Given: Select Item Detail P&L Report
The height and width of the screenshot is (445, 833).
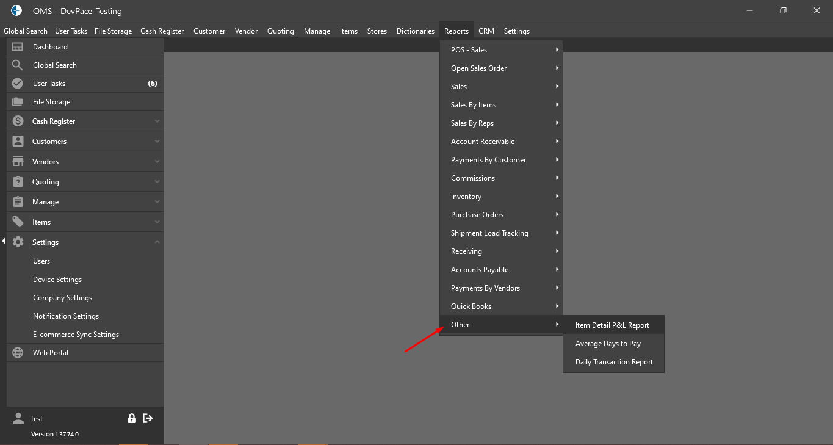Looking at the screenshot, I should (612, 325).
